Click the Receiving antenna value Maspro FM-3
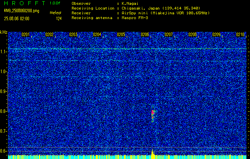 134,18
